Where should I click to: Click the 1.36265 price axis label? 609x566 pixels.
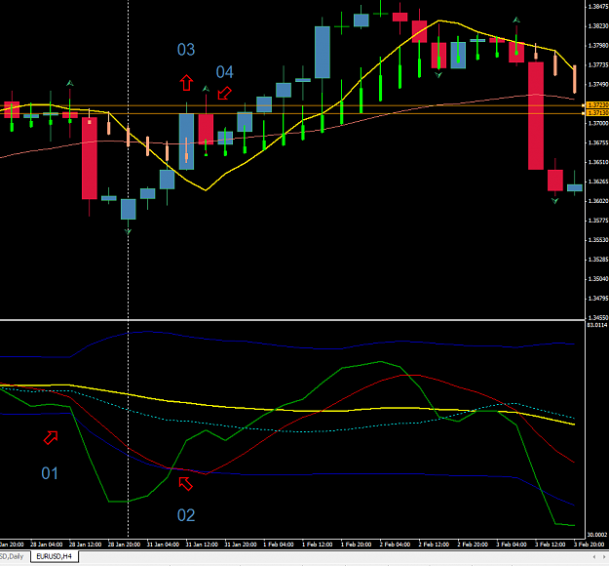[x=598, y=182]
